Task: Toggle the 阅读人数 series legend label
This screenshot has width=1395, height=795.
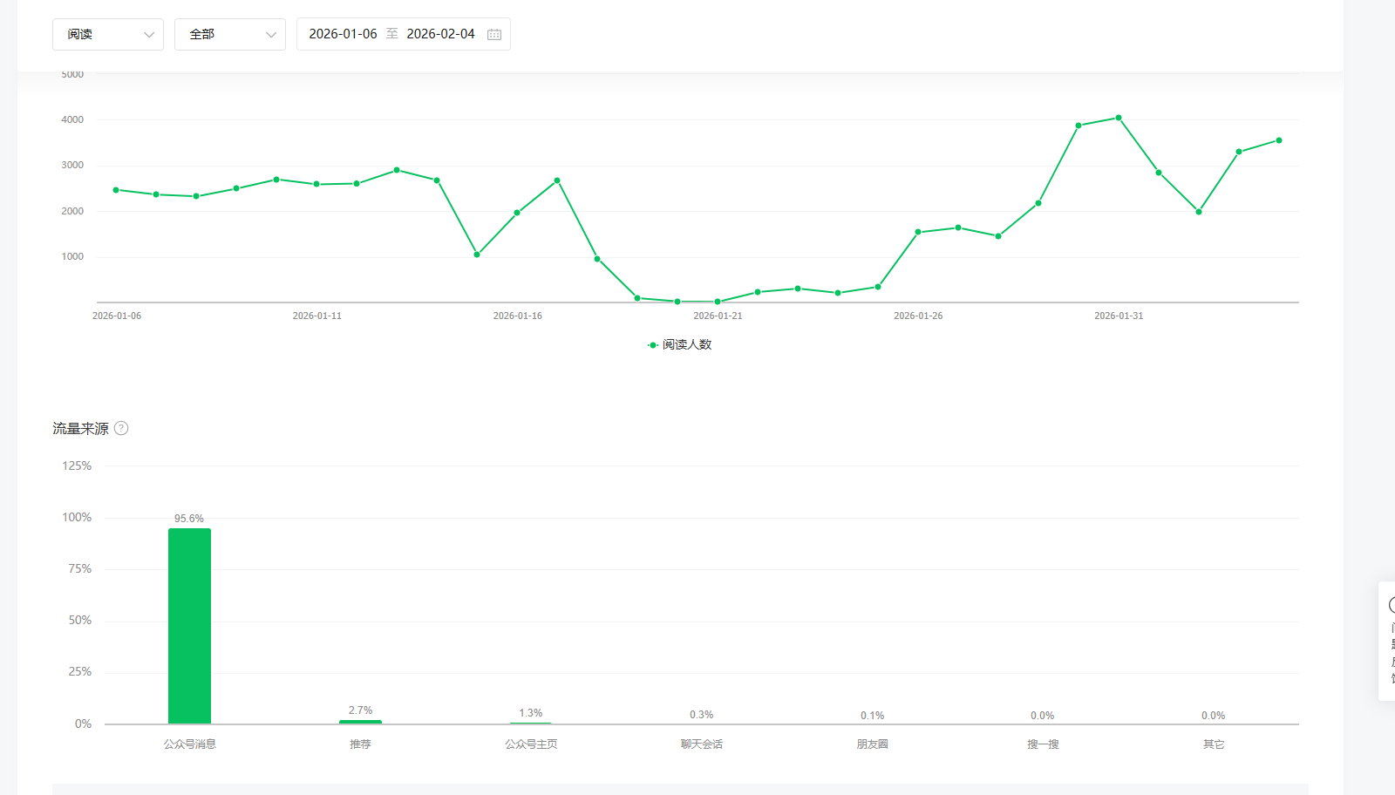Action: (687, 345)
